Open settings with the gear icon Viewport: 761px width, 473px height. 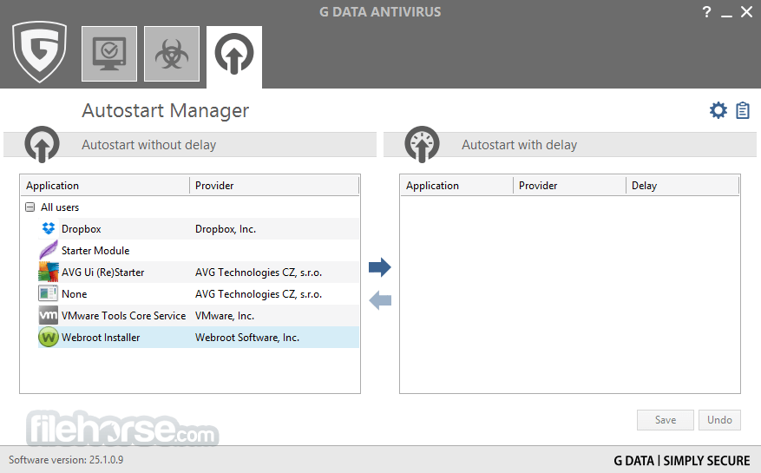coord(718,110)
